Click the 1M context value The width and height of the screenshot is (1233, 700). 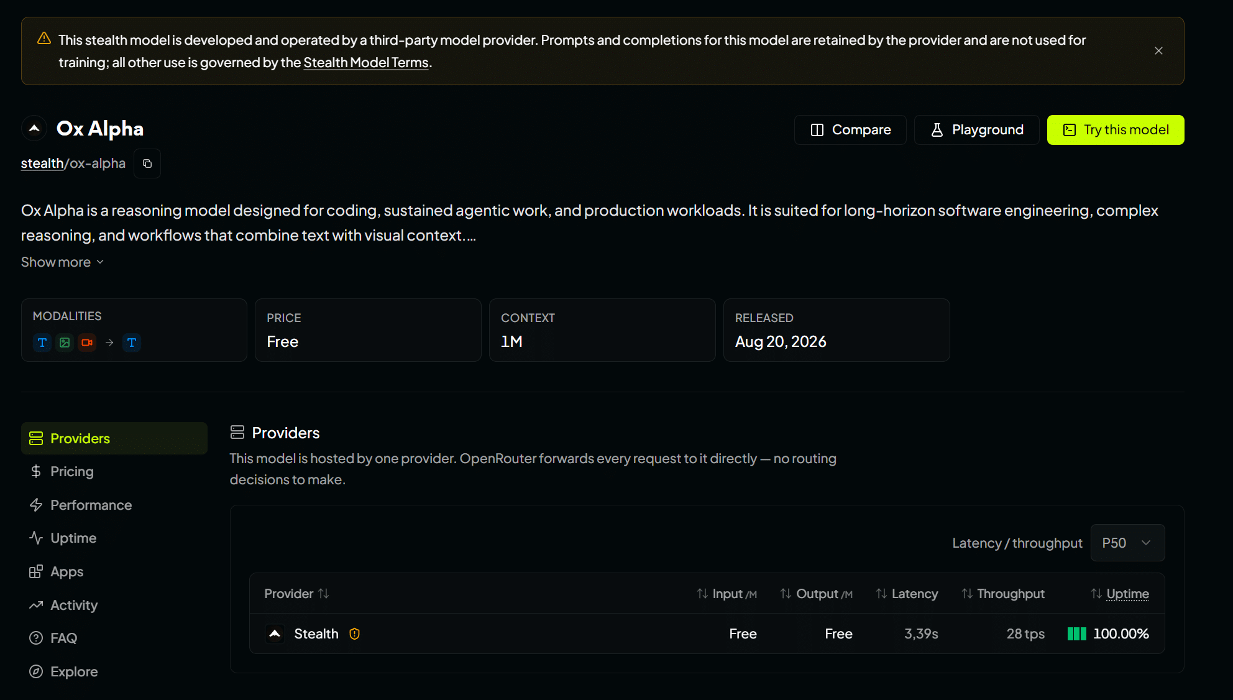pos(511,342)
